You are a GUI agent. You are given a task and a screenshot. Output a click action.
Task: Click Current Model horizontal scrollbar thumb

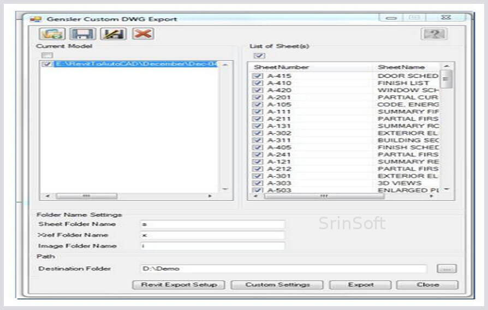click(x=87, y=196)
